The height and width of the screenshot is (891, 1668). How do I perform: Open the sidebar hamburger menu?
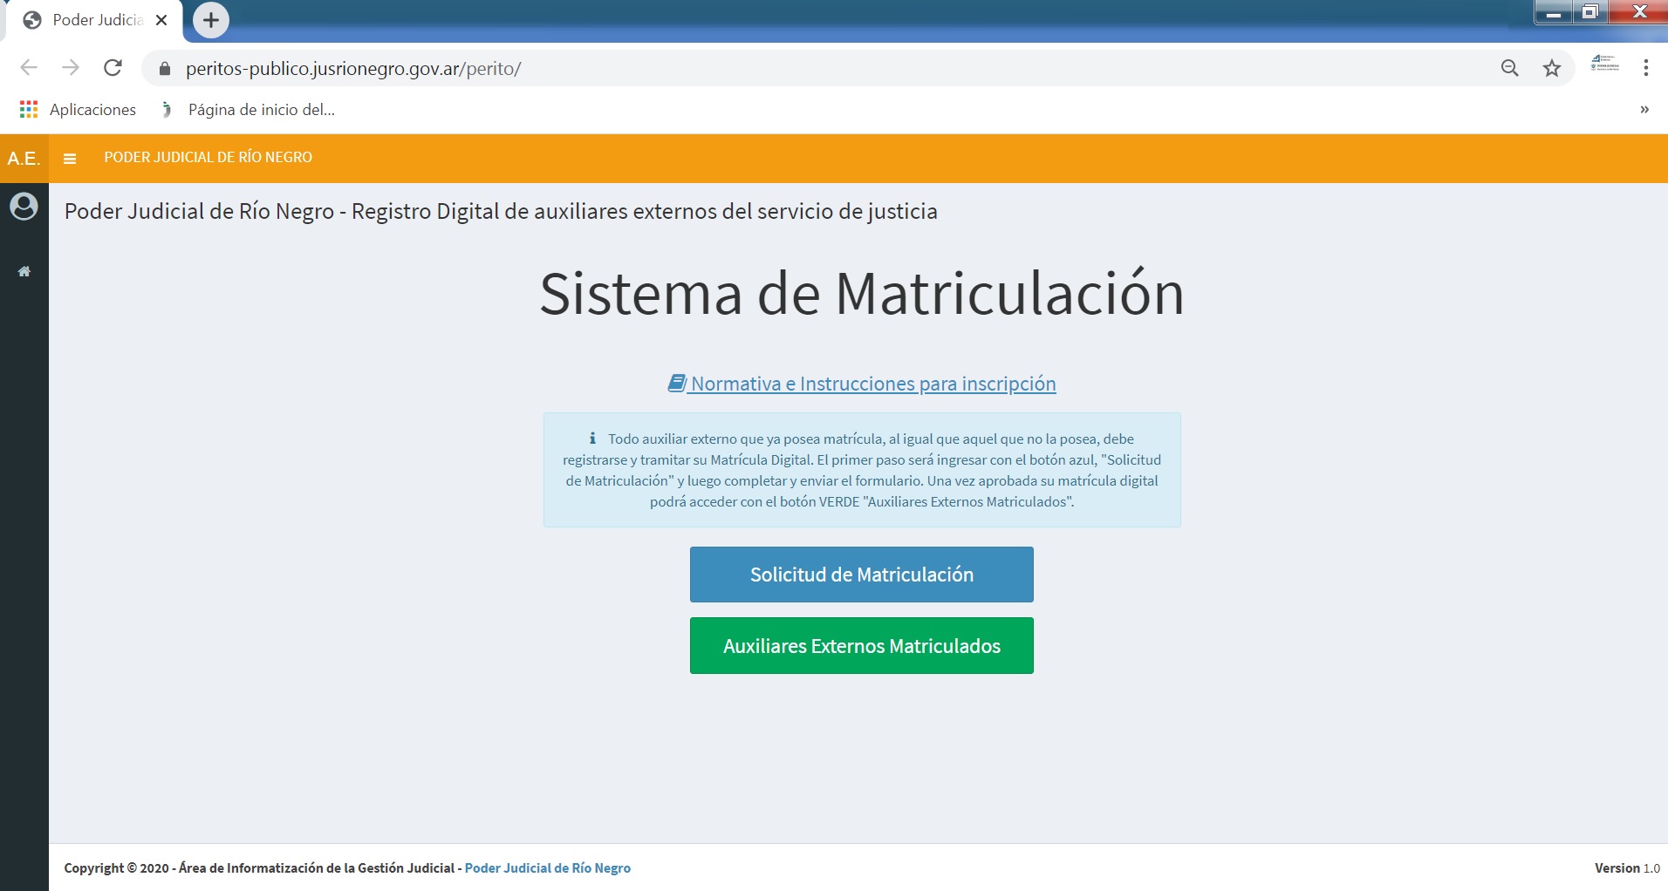click(x=70, y=158)
